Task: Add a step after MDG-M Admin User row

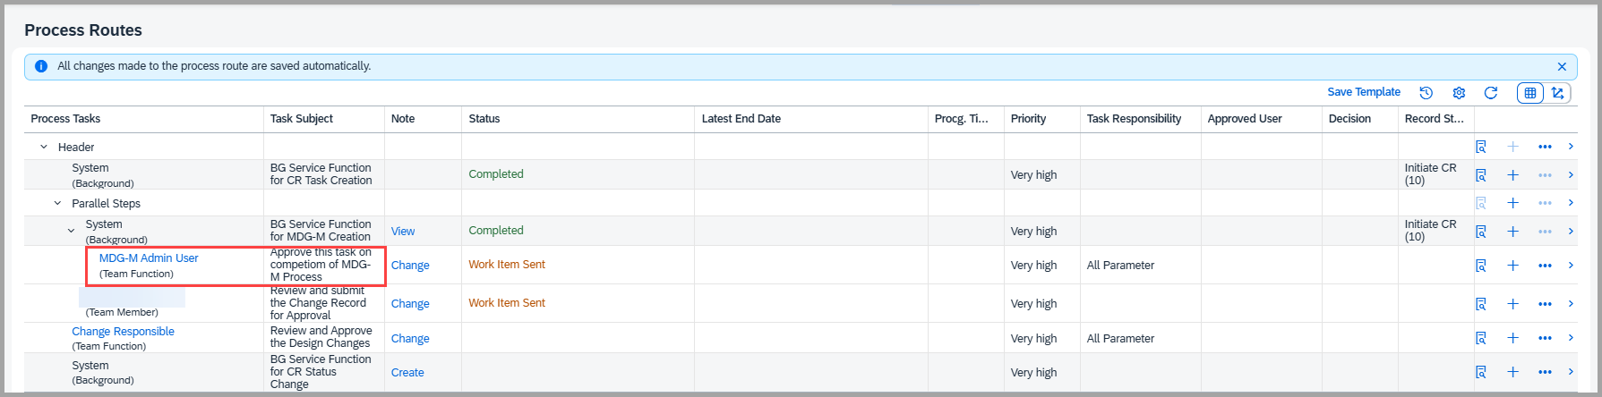Action: [1512, 266]
